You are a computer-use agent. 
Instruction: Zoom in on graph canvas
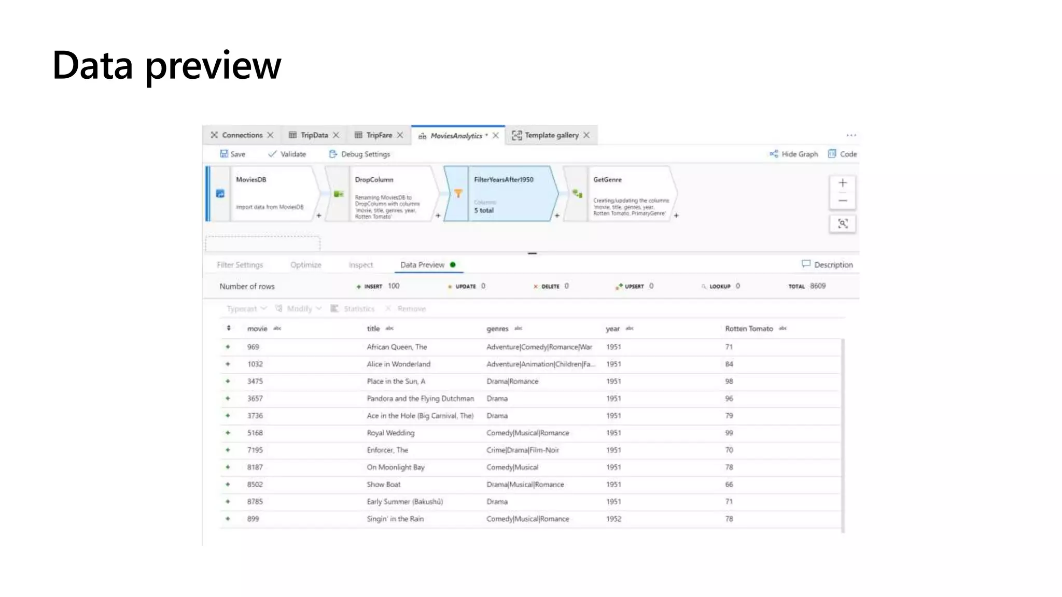pos(843,183)
